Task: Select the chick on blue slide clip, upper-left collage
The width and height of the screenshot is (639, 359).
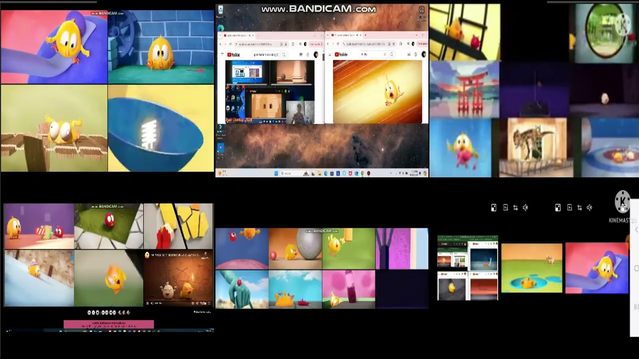Action: pos(54,47)
